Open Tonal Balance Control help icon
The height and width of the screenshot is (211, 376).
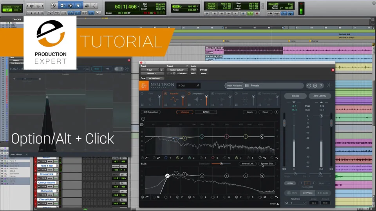pyautogui.click(x=121, y=69)
